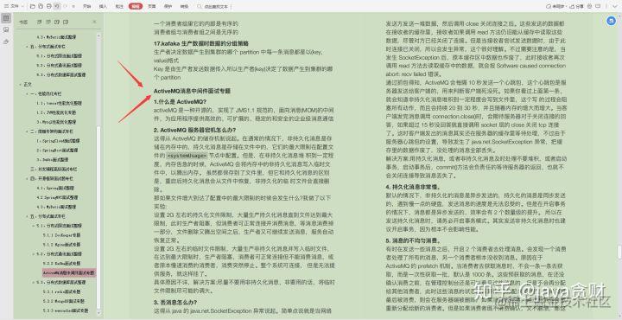Open the 文件 menu

(11, 6)
